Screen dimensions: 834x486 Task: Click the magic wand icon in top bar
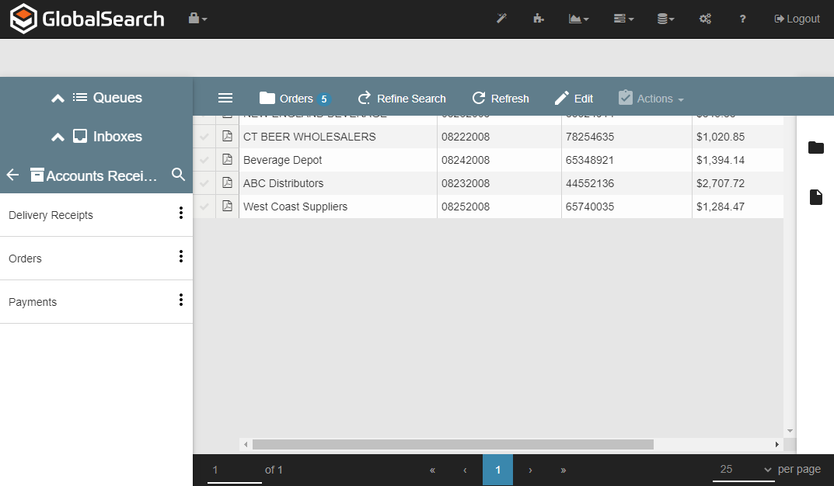point(501,19)
